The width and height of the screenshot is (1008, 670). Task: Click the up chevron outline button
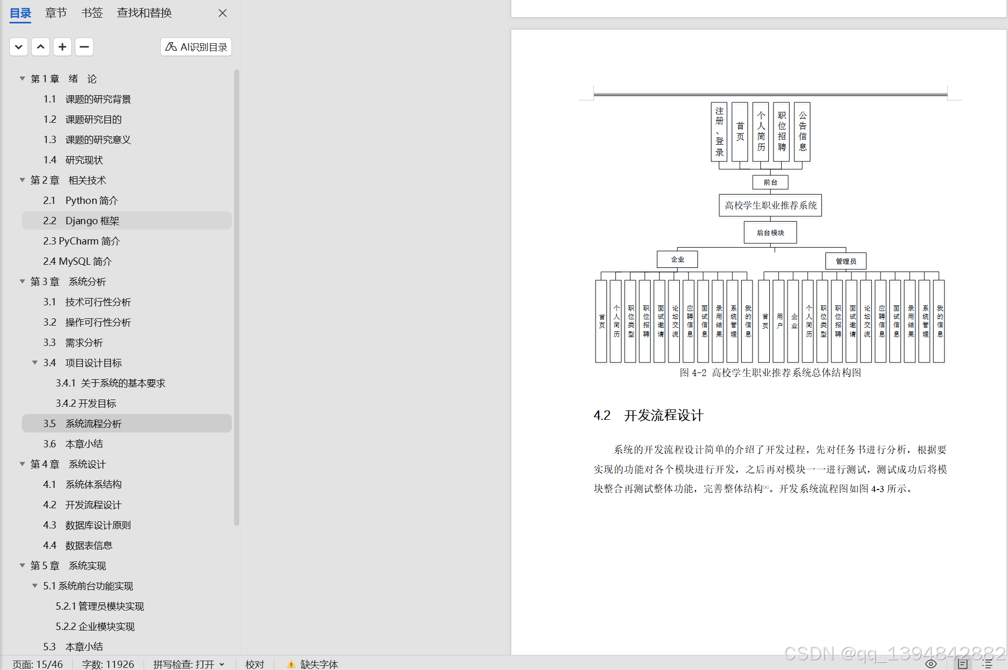tap(41, 47)
